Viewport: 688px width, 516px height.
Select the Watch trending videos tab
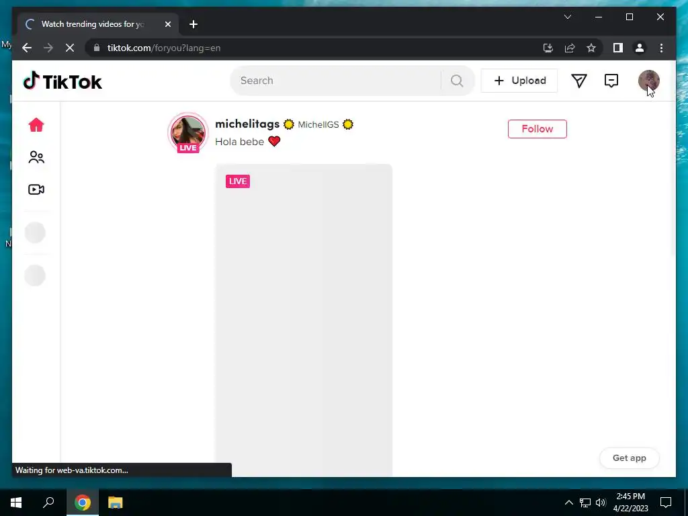98,24
